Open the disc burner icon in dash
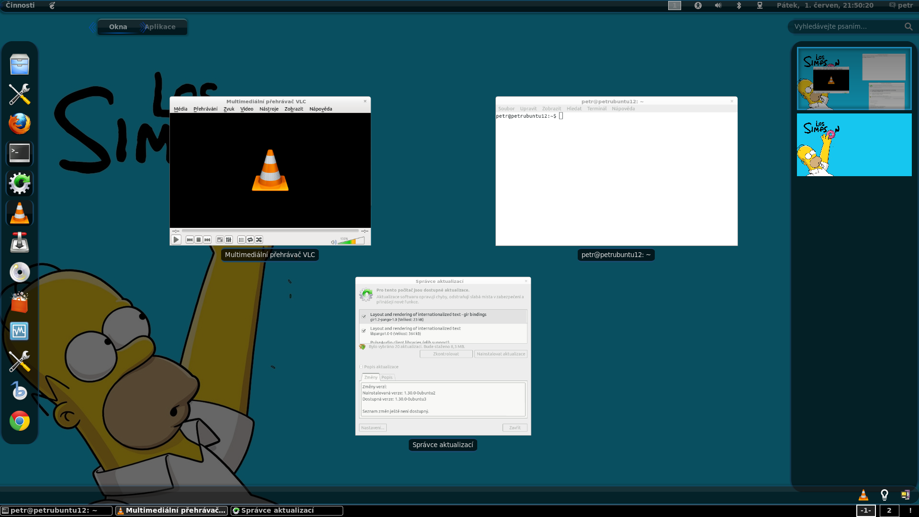The height and width of the screenshot is (517, 919). tap(20, 272)
